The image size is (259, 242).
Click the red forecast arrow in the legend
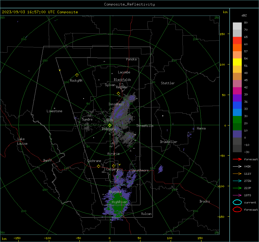tap(237, 159)
